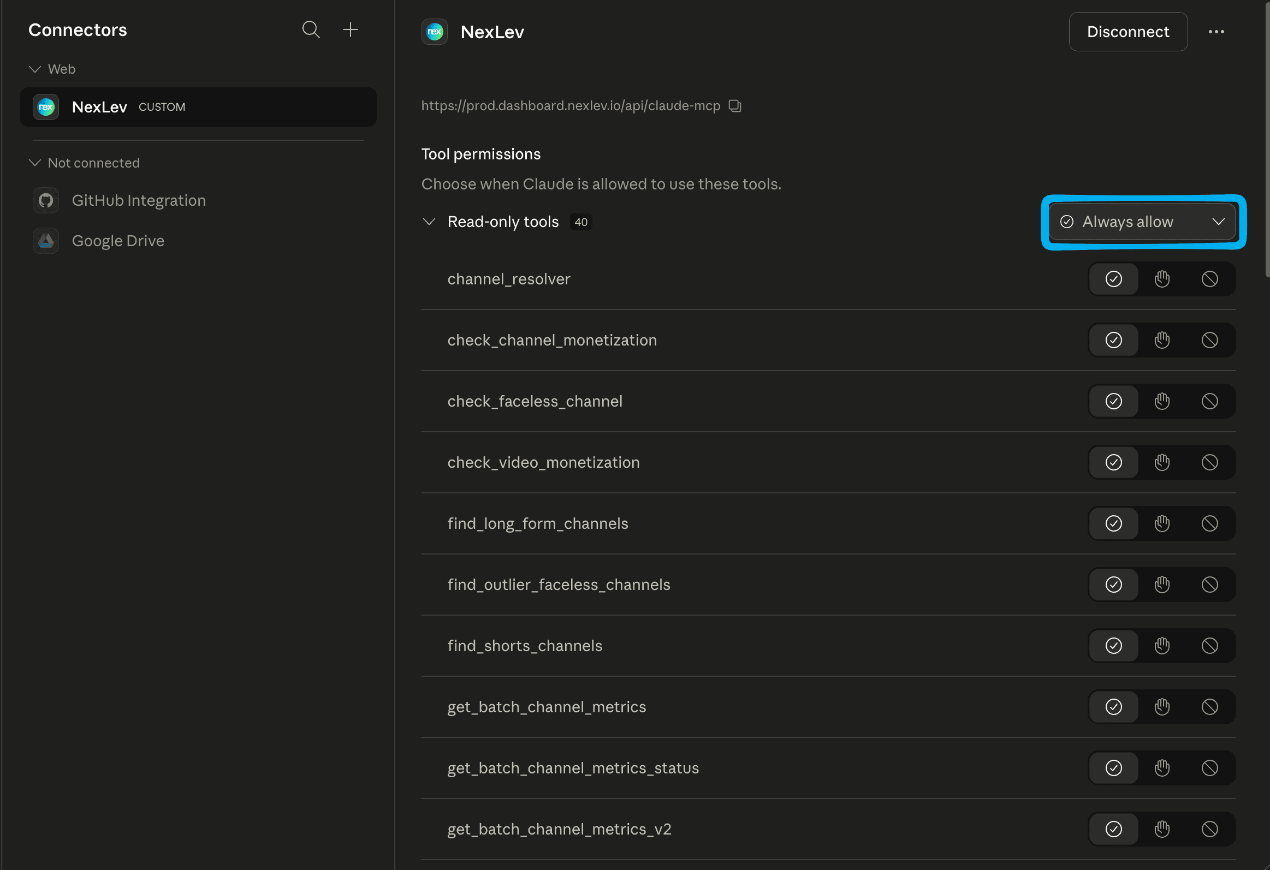
Task: Set get_batch_channel_metrics_v2 to needs approval
Action: tap(1162, 830)
